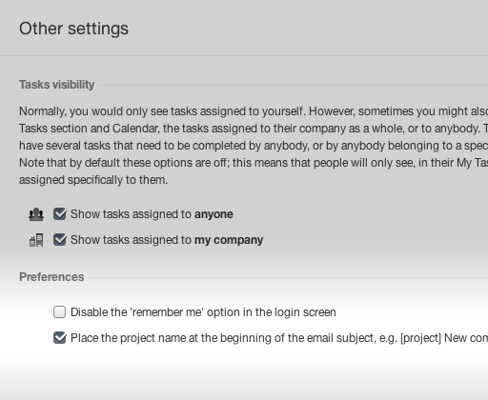Click the company buildings icon
488x400 pixels.
36,240
